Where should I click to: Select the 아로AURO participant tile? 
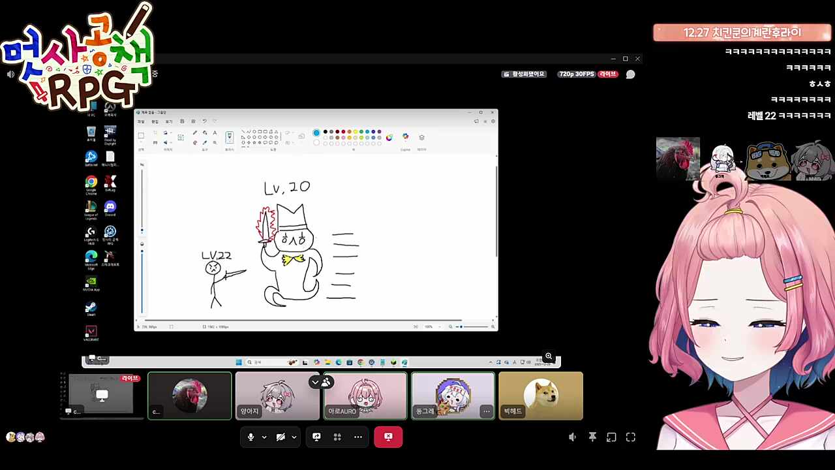point(365,395)
